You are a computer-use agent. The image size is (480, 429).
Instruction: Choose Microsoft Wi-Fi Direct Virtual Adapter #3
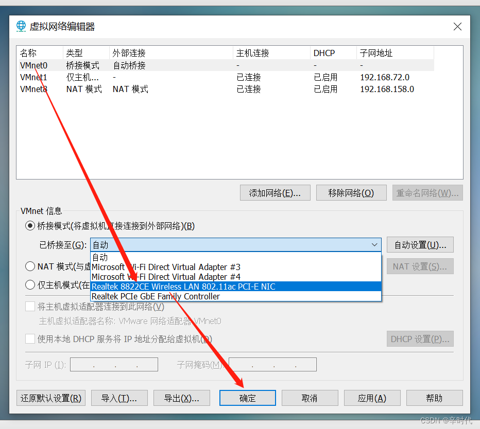pos(236,267)
